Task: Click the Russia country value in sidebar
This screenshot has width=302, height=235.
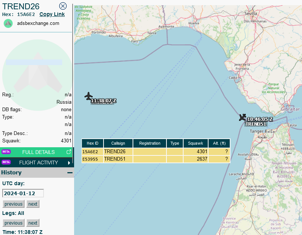Action: click(x=64, y=102)
